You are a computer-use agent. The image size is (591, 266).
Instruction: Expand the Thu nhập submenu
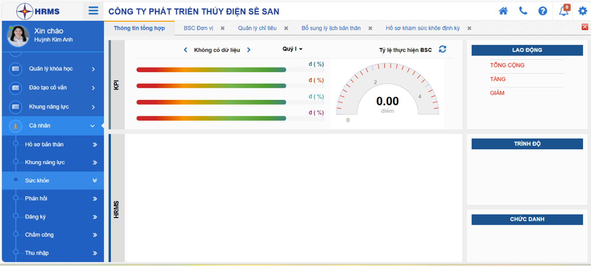click(95, 253)
